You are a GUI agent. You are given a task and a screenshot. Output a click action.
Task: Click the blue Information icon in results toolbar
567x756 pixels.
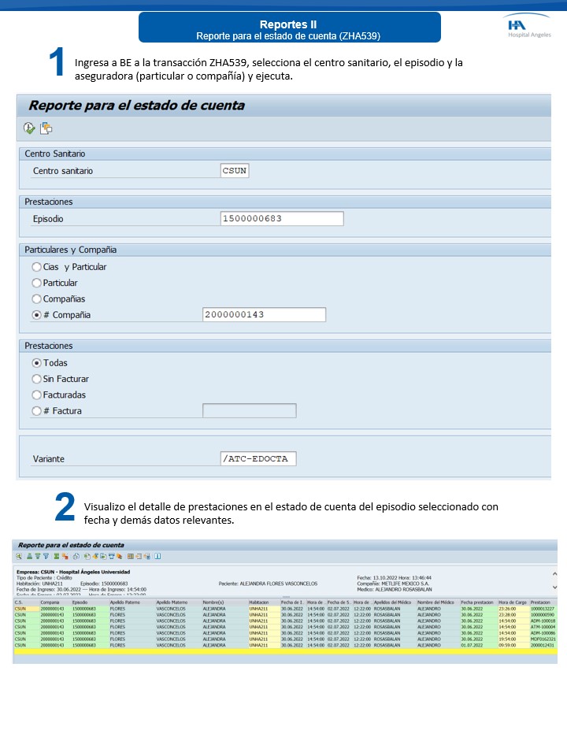(157, 556)
